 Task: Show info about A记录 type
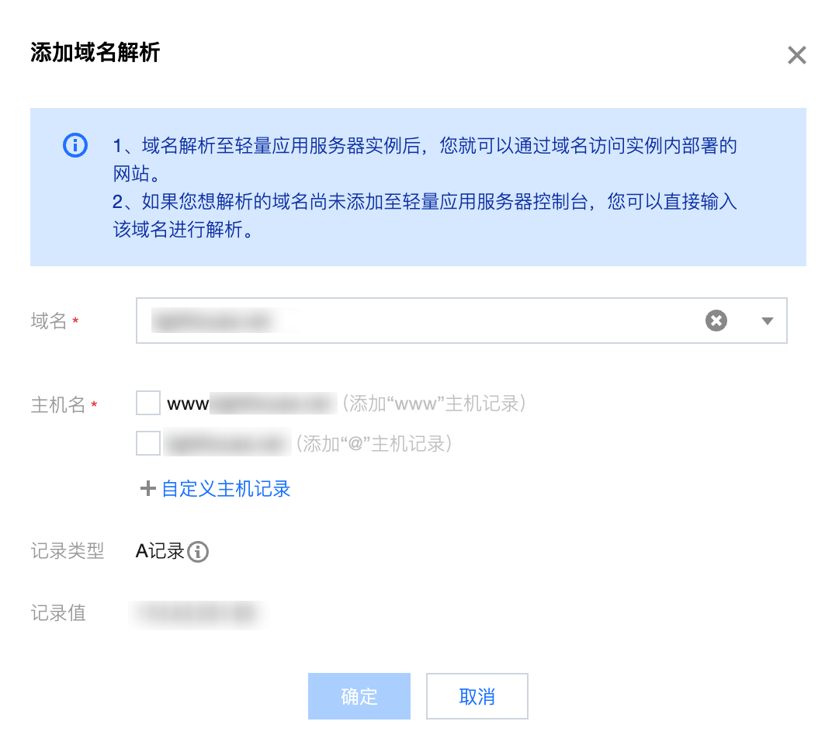point(198,552)
